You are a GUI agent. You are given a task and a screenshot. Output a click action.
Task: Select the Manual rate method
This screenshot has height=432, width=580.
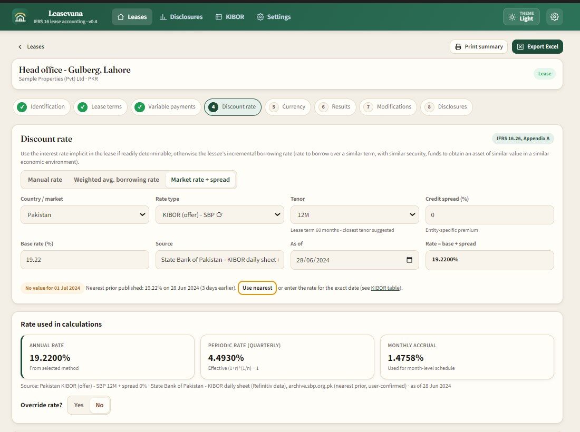tap(45, 180)
